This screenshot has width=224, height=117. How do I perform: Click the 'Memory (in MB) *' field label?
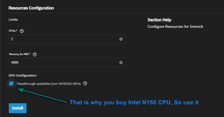pos(20,55)
